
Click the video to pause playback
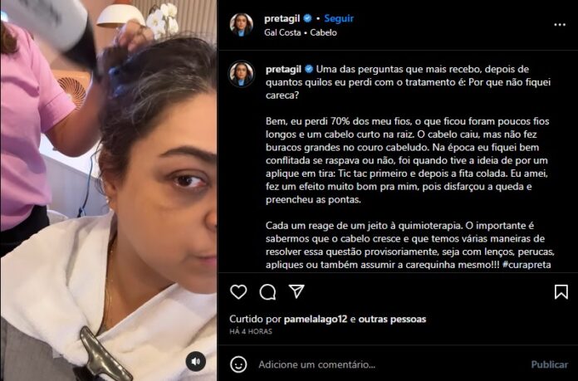[108, 191]
